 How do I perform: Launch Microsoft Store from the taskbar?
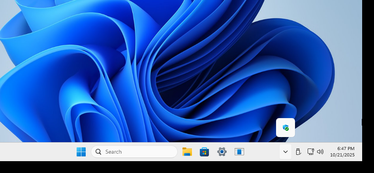[x=205, y=152]
